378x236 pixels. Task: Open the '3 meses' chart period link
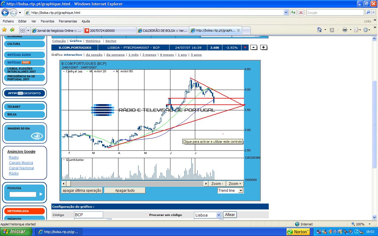coord(149,55)
